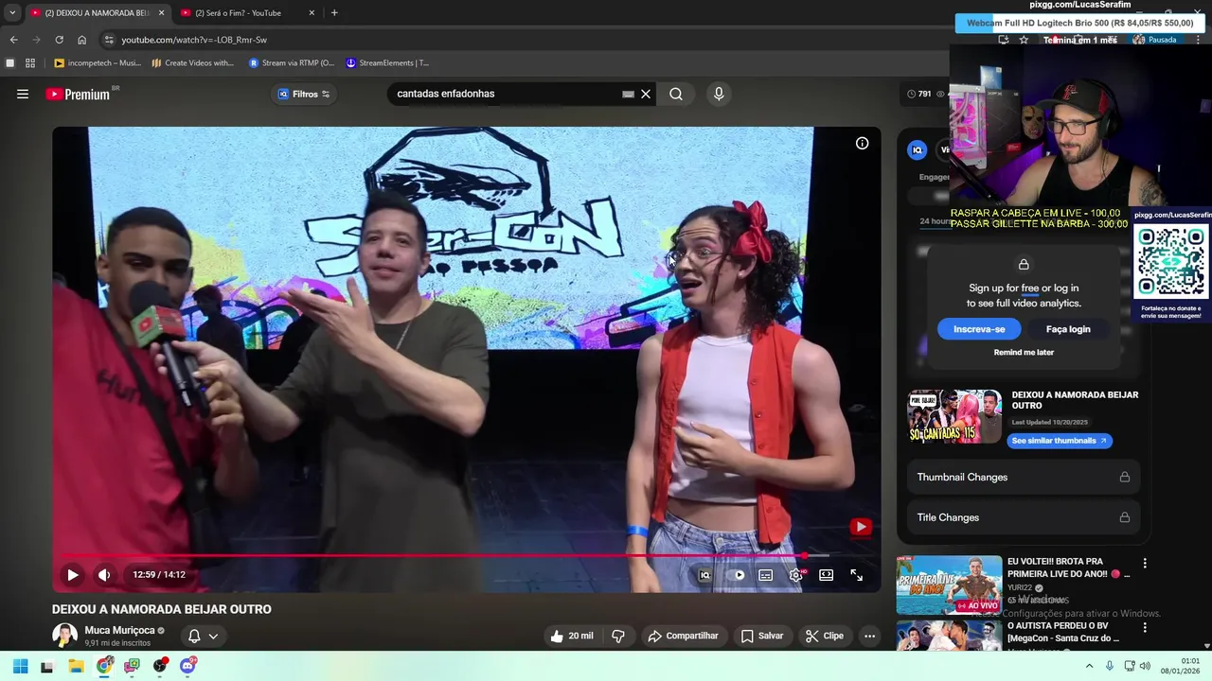1212x681 pixels.
Task: Open the YouTube hamburger guide menu
Action: click(23, 94)
